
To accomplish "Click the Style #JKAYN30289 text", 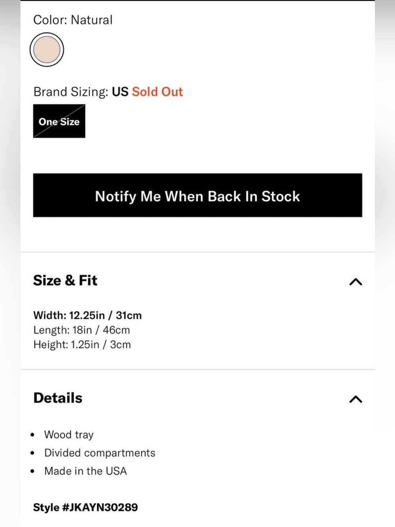I will pos(86,507).
